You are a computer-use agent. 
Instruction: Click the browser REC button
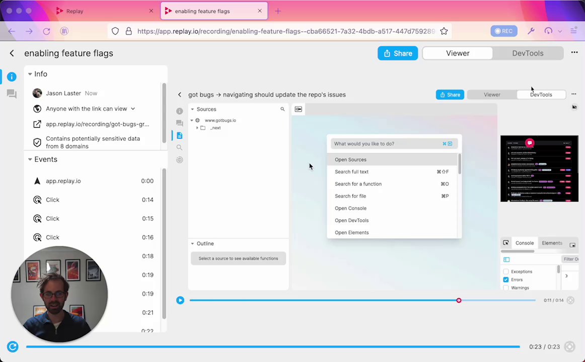click(x=503, y=31)
